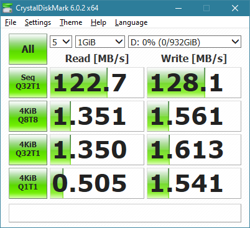Image resolution: width=250 pixels, height=228 pixels.
Task: Expand the D: drive selection dropdown
Action: pos(185,42)
